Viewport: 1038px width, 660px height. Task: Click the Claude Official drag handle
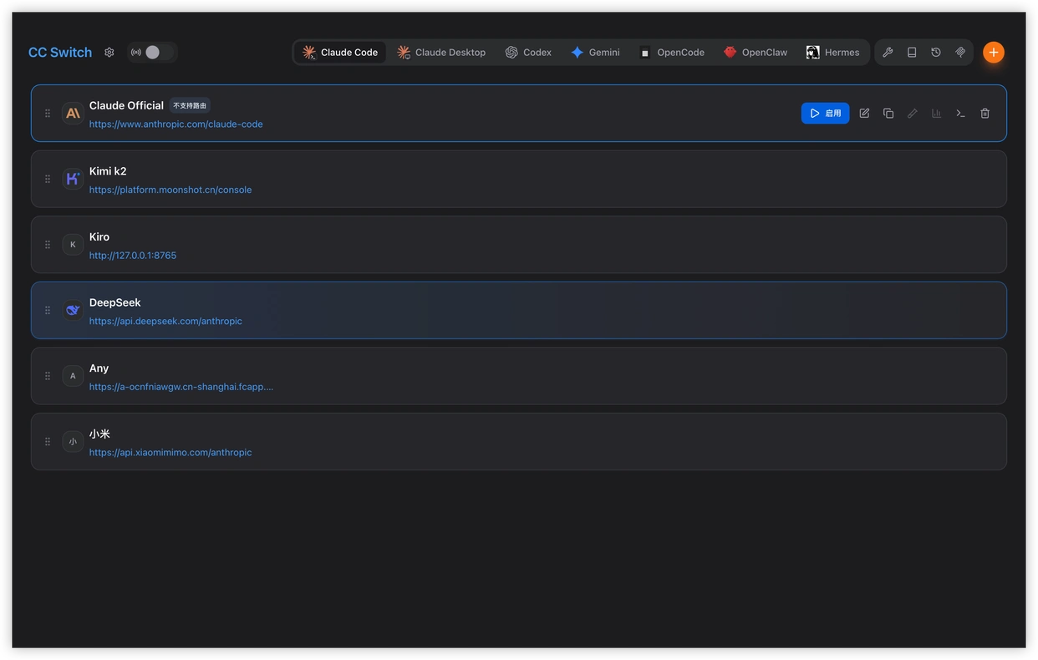coord(48,113)
